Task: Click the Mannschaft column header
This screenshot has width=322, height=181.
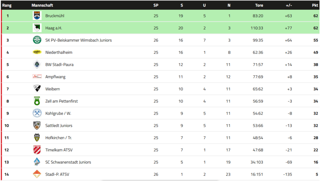Action: coord(42,5)
